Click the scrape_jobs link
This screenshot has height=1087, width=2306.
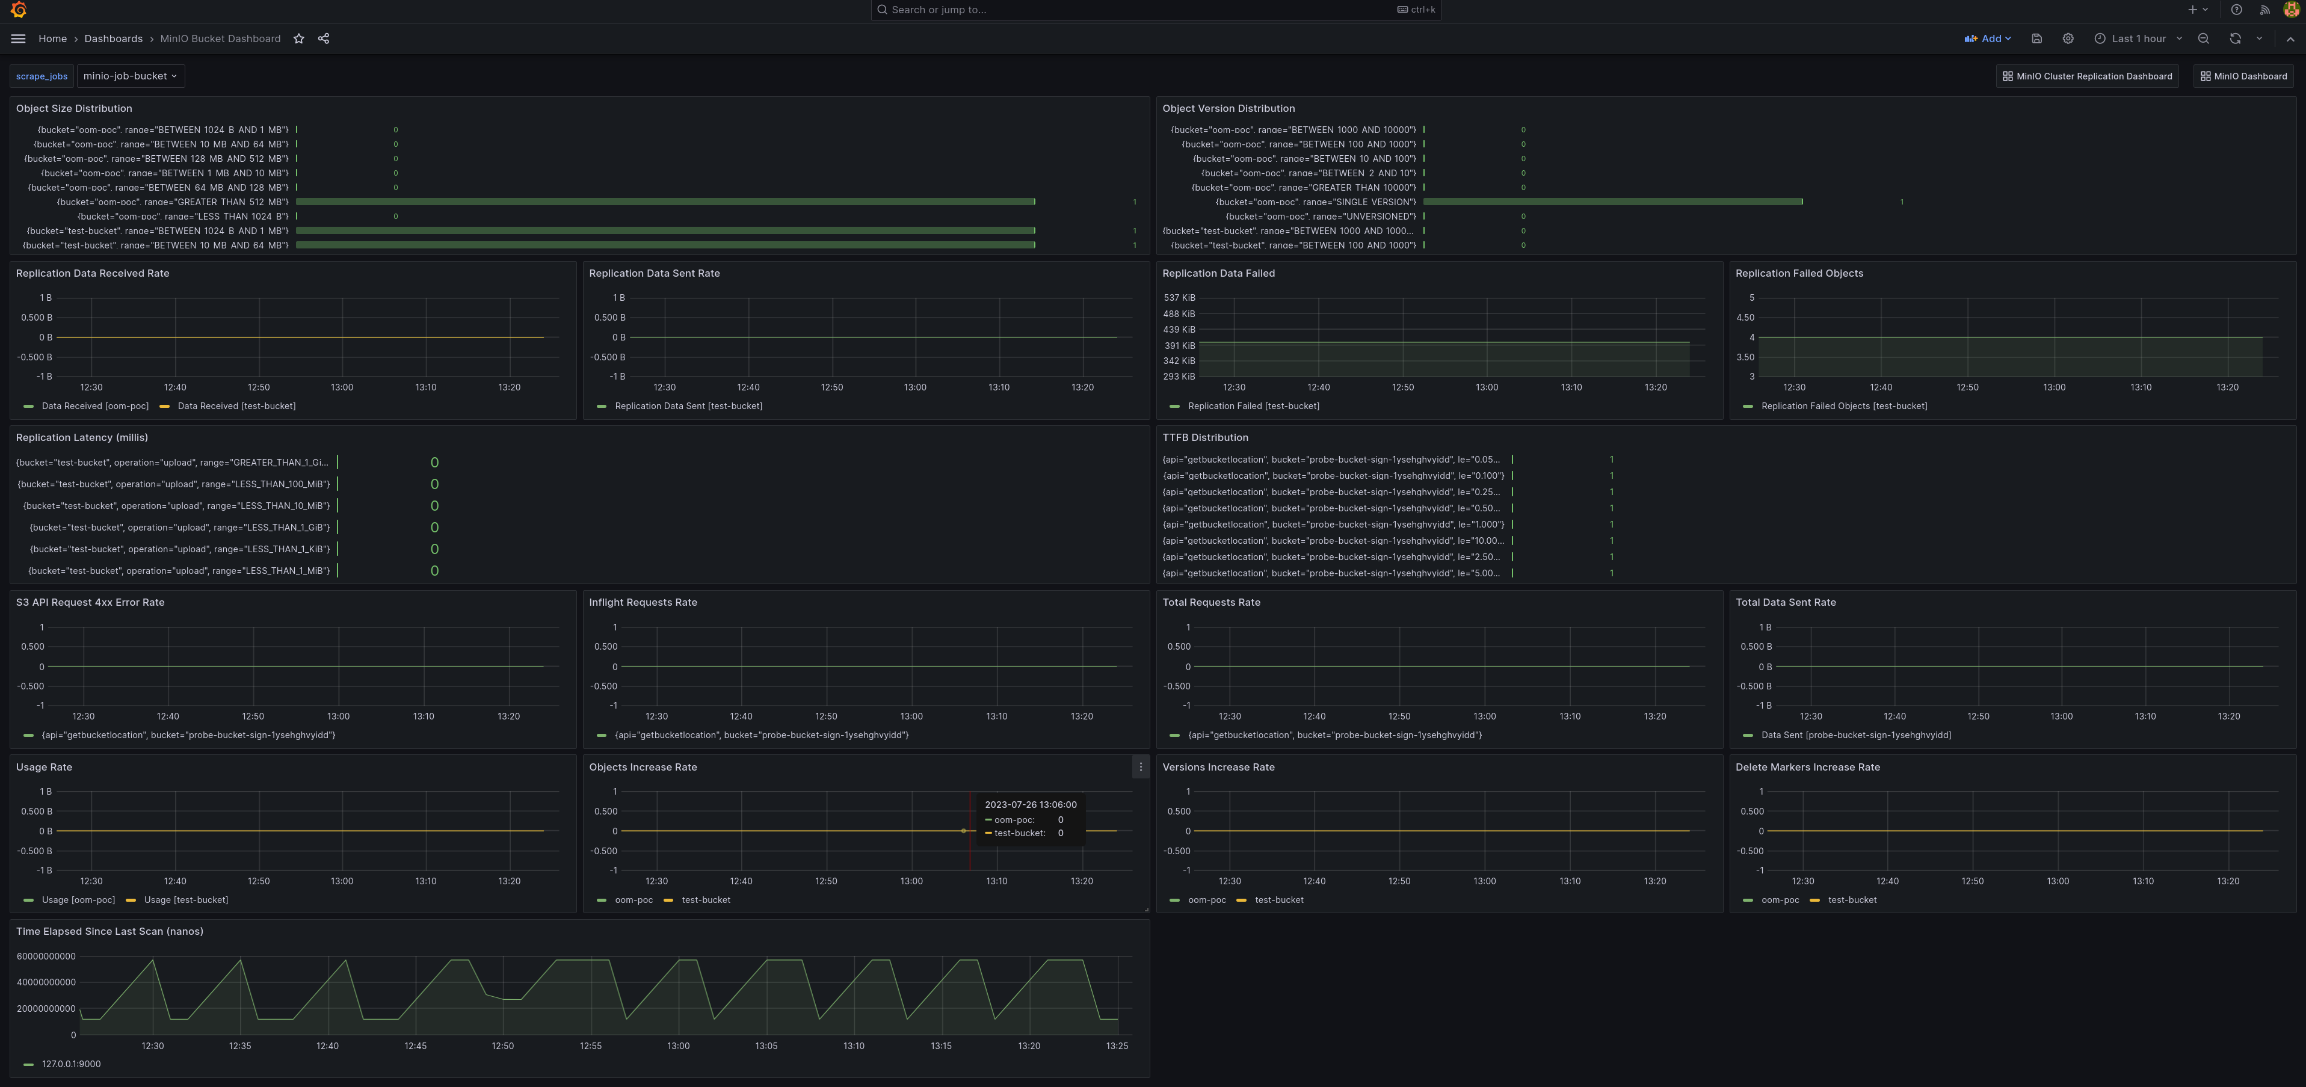[x=41, y=75]
